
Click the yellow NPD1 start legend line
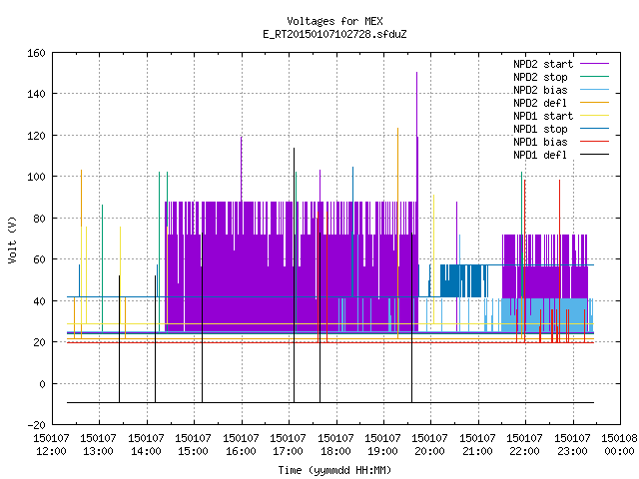(594, 116)
